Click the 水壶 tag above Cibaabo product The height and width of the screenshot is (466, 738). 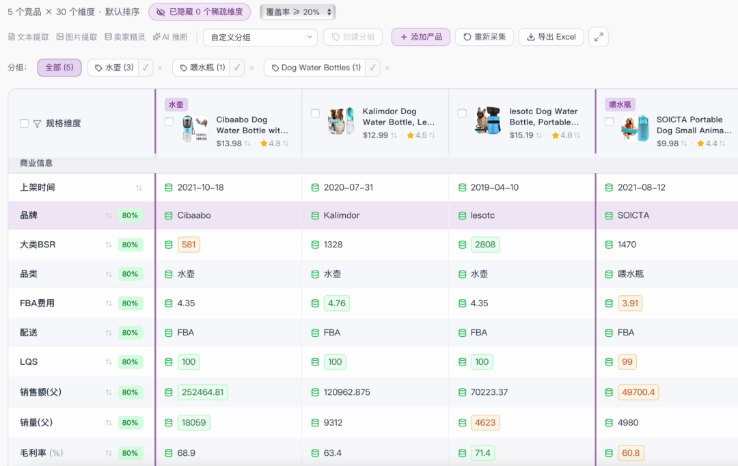click(x=176, y=105)
